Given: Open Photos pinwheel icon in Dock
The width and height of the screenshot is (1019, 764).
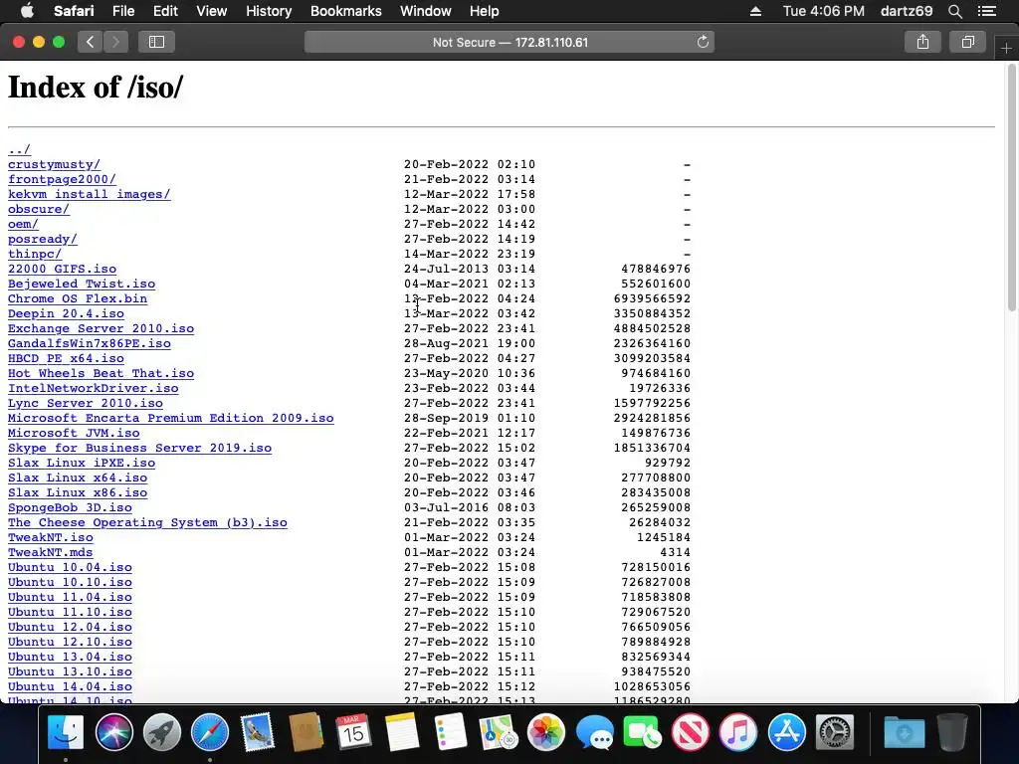Looking at the screenshot, I should pyautogui.click(x=546, y=732).
